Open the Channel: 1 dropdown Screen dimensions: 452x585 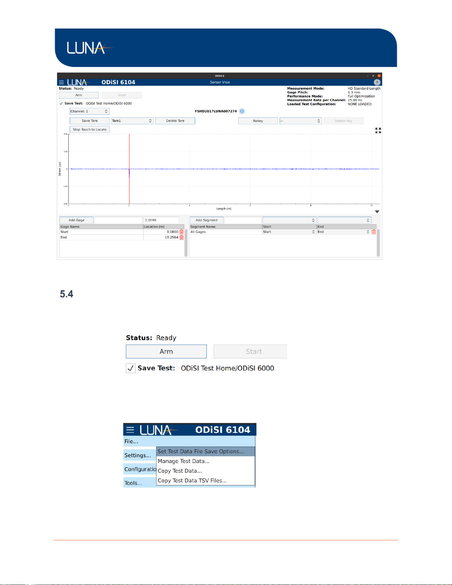[x=90, y=111]
